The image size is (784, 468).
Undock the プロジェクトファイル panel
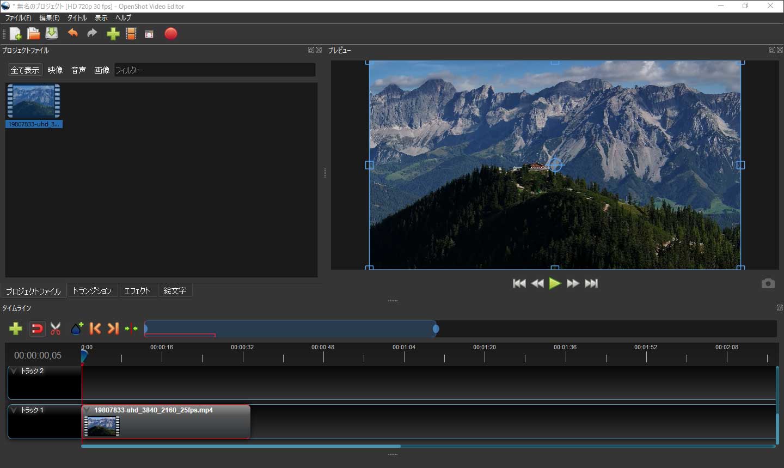tap(311, 50)
